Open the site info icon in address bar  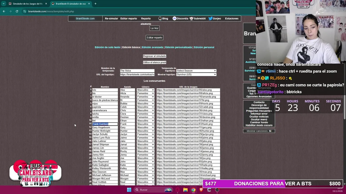coord(25,11)
